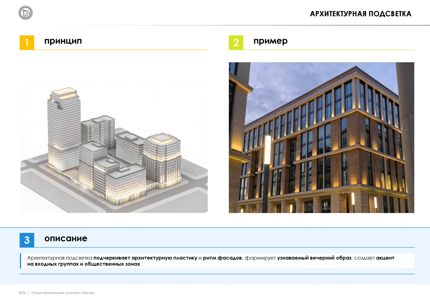Select the heading "принцип"
Screen dimensions: 430x304
pyautogui.click(x=63, y=41)
